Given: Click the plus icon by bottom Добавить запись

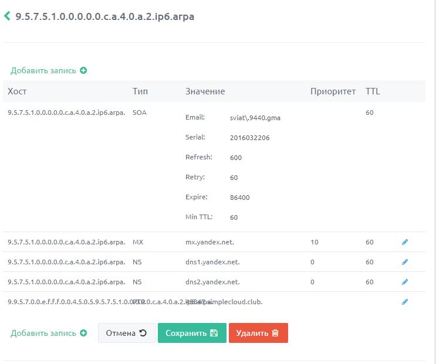Looking at the screenshot, I should pos(83,333).
